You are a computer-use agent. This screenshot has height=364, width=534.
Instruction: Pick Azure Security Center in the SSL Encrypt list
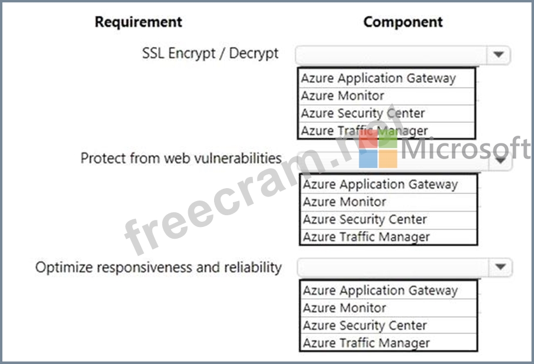tap(386, 113)
